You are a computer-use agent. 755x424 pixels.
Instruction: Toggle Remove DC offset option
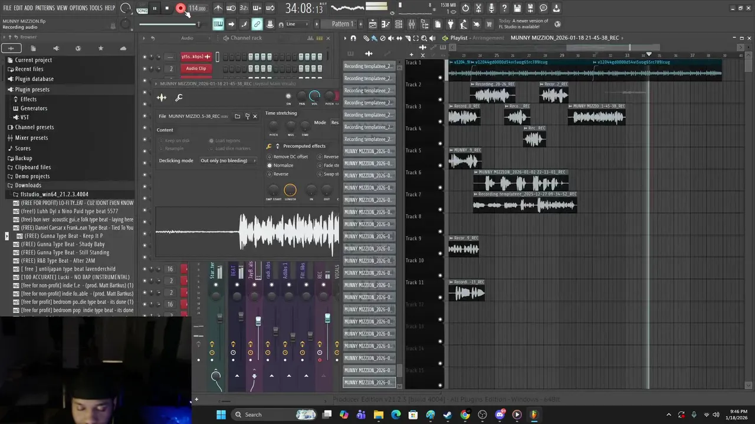click(288, 157)
